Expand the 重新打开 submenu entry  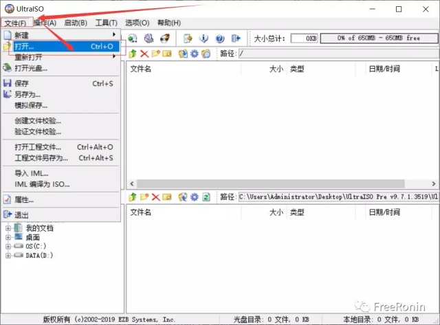click(61, 57)
